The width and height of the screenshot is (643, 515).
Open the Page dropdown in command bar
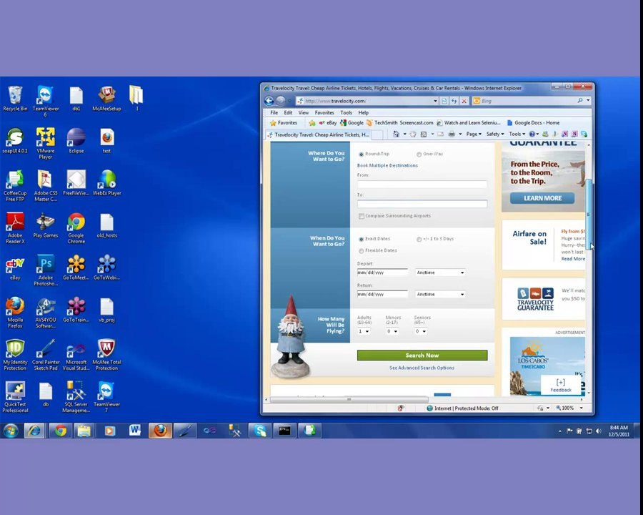click(474, 134)
